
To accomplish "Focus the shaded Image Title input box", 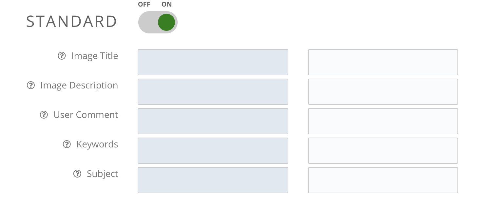I will click(213, 62).
